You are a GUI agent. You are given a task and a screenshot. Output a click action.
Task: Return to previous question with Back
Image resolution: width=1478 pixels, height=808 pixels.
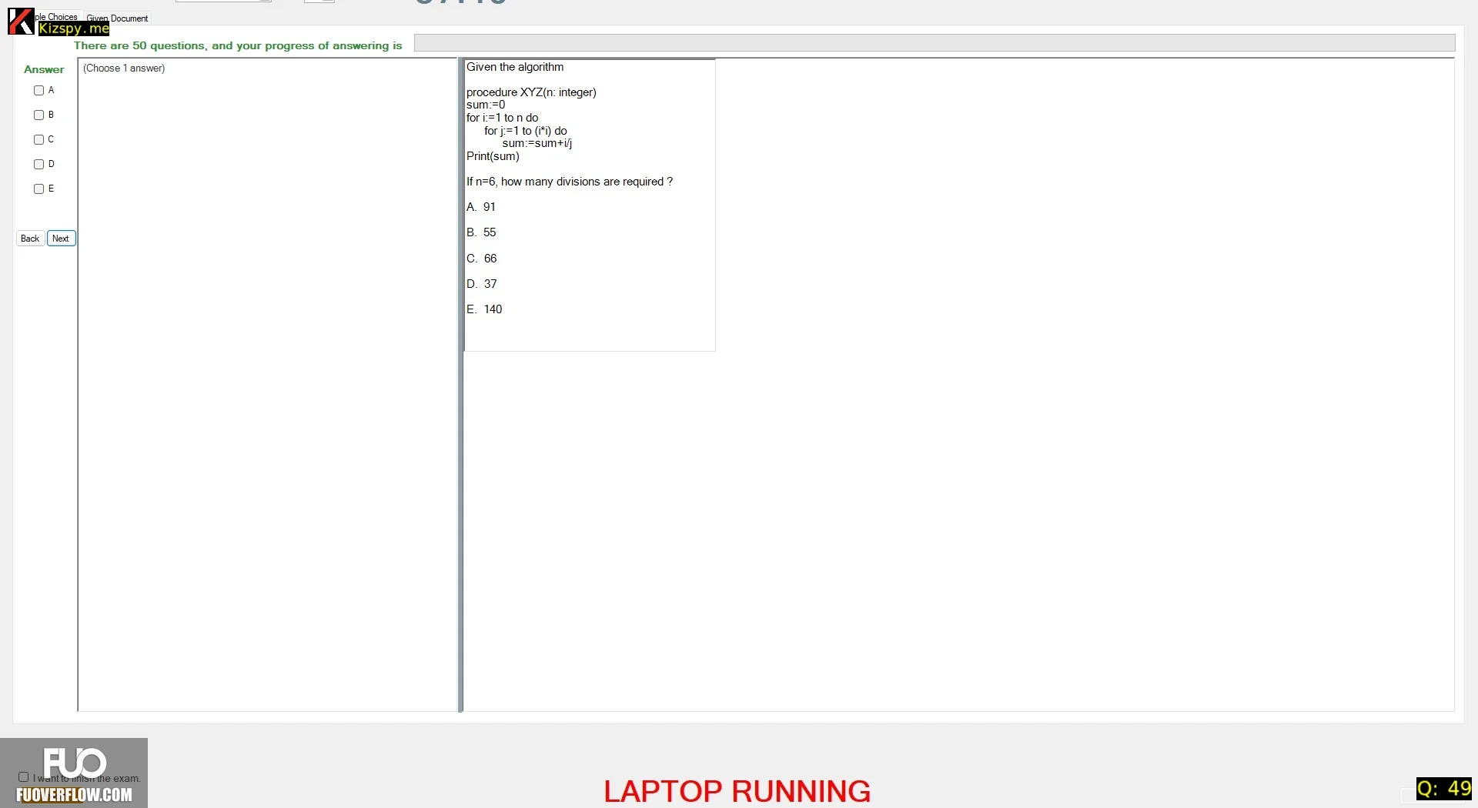coord(30,239)
